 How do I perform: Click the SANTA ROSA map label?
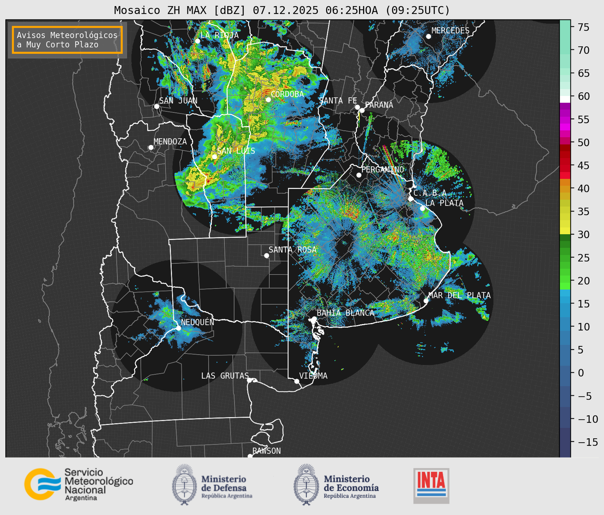point(293,250)
